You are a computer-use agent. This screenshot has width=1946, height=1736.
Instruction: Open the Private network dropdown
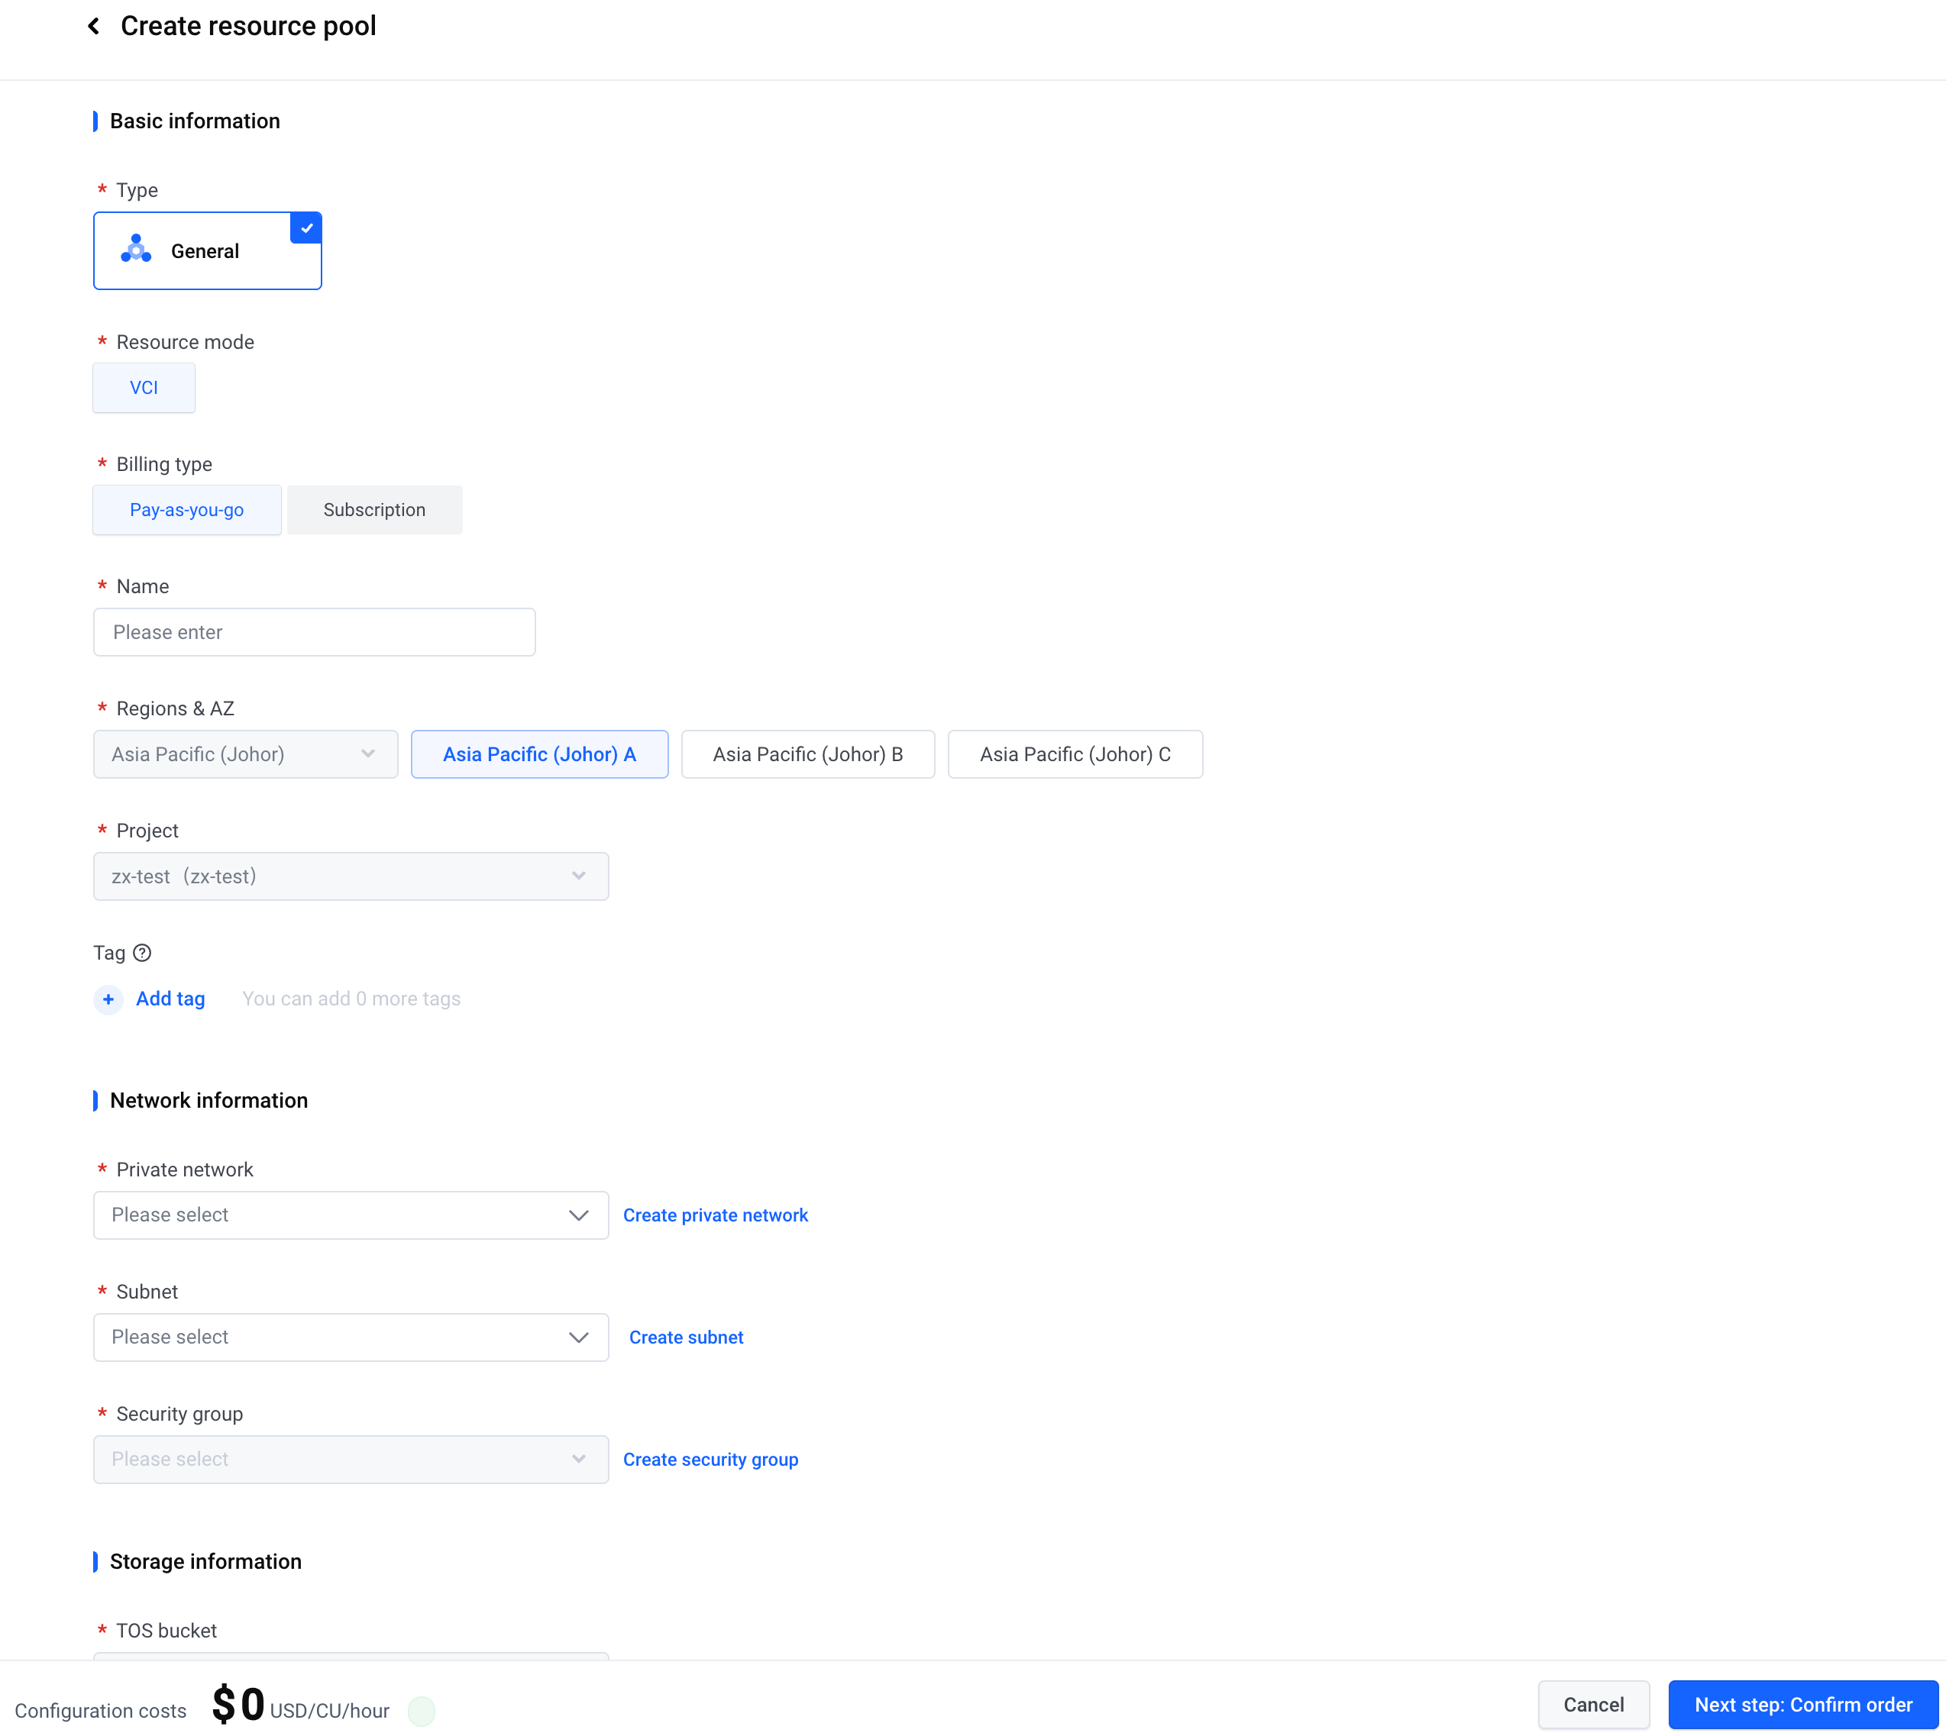[351, 1215]
